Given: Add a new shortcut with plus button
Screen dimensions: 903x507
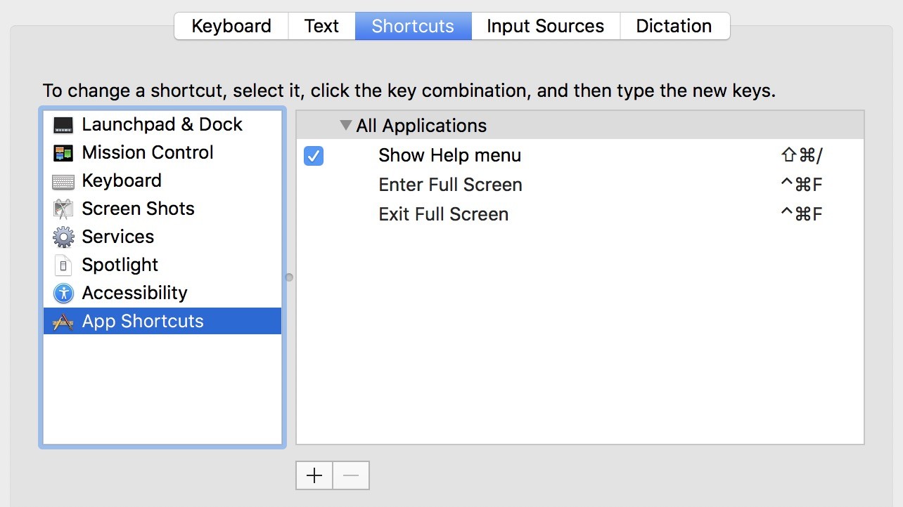Looking at the screenshot, I should pos(314,475).
